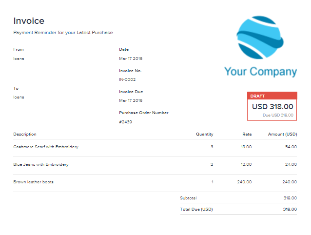Click the large USD 318.00 total amount

[x=272, y=106]
